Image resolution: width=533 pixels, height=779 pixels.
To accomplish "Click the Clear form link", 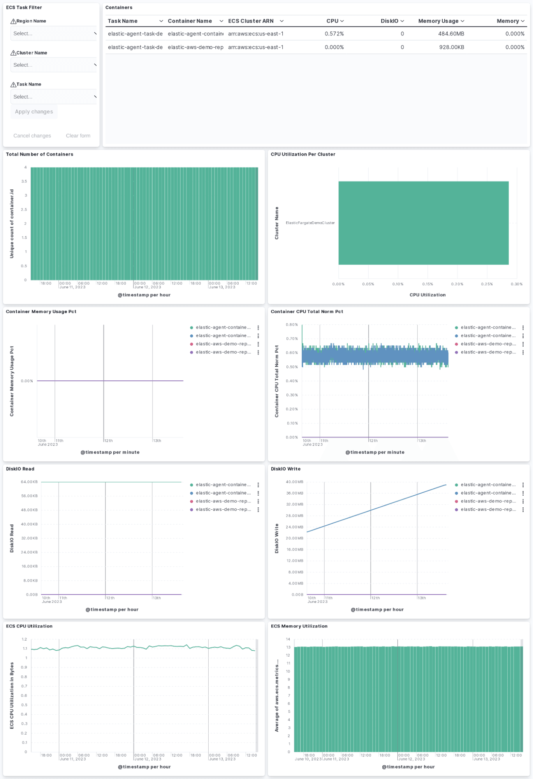I will click(78, 136).
